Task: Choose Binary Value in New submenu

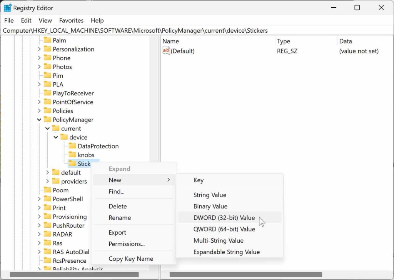Action: point(229,206)
